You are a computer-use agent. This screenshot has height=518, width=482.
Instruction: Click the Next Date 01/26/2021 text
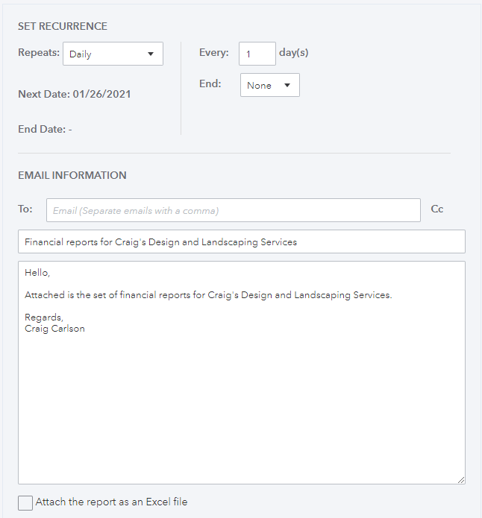(x=75, y=94)
